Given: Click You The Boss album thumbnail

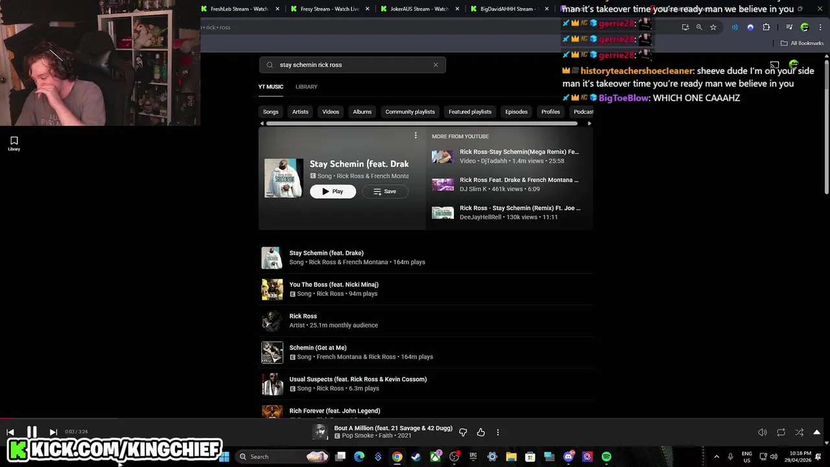Looking at the screenshot, I should pos(272,289).
